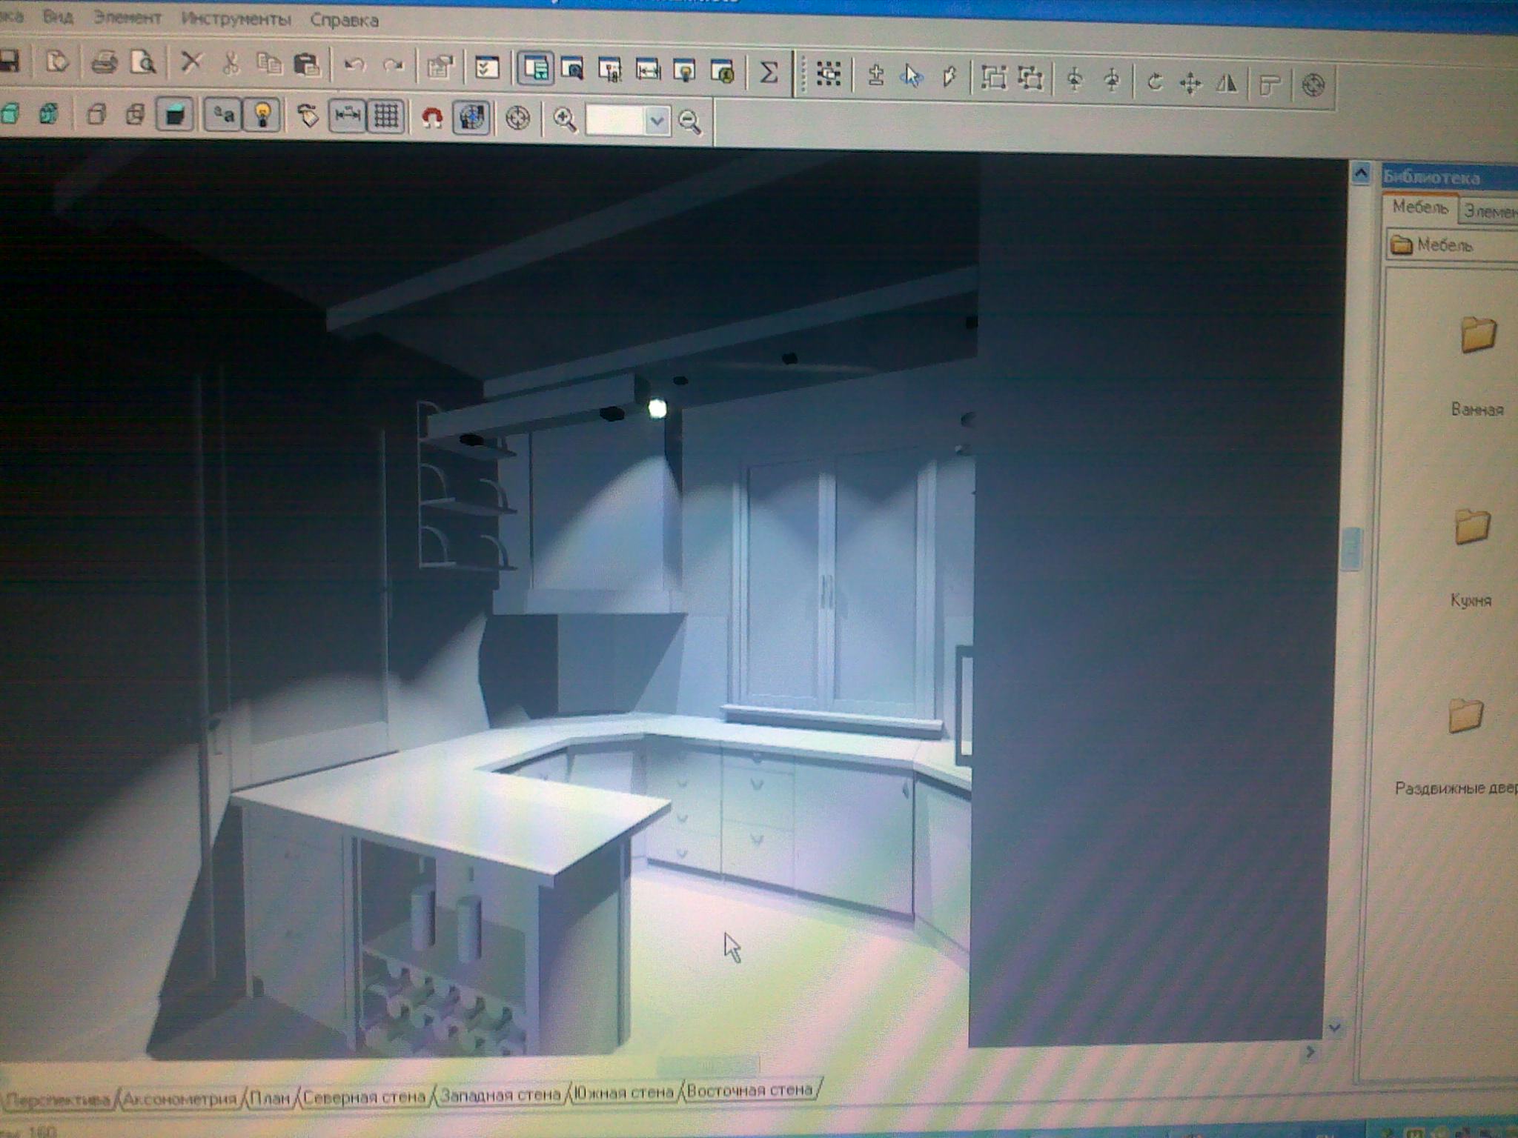Viewport: 1518px width, 1138px height.
Task: Click the zoom in magnifier icon
Action: [x=564, y=120]
